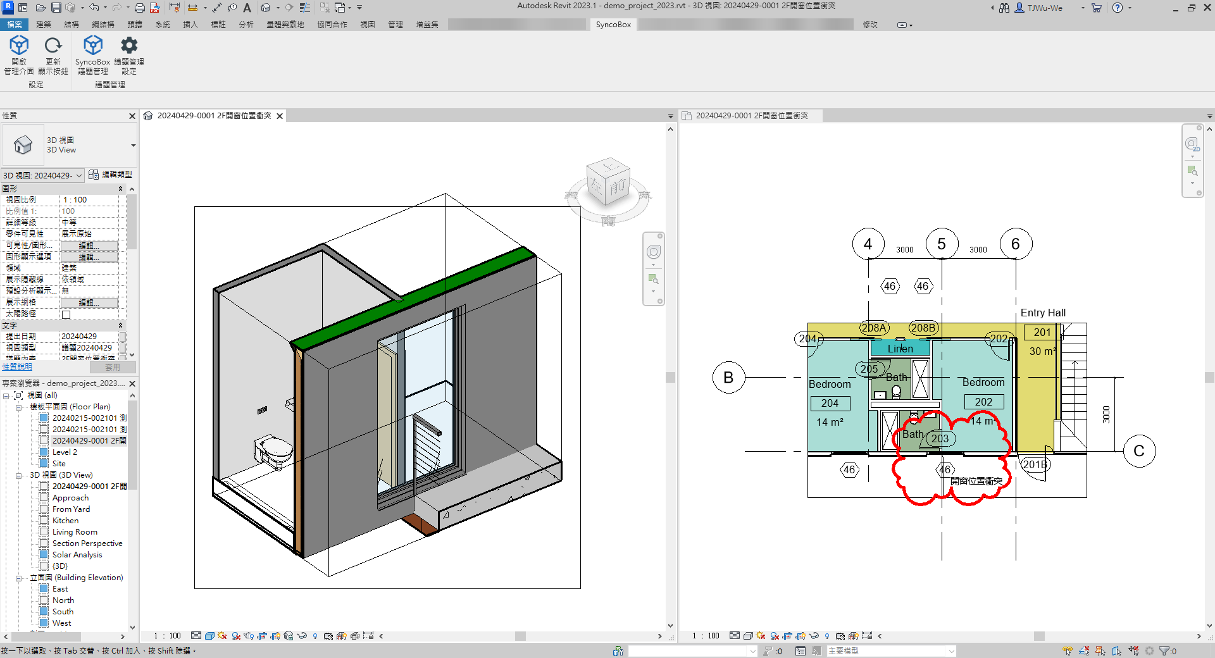1215x658 pixels.
Task: Click the Print icon in quick access toolbar
Action: [140, 8]
